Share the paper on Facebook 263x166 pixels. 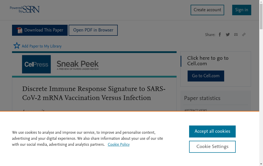[x=220, y=34]
